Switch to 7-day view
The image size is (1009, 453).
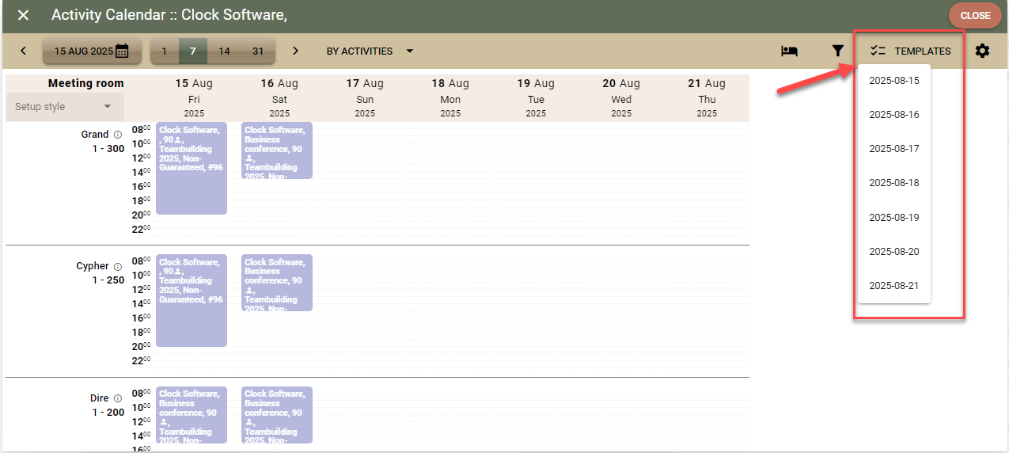[x=193, y=51]
